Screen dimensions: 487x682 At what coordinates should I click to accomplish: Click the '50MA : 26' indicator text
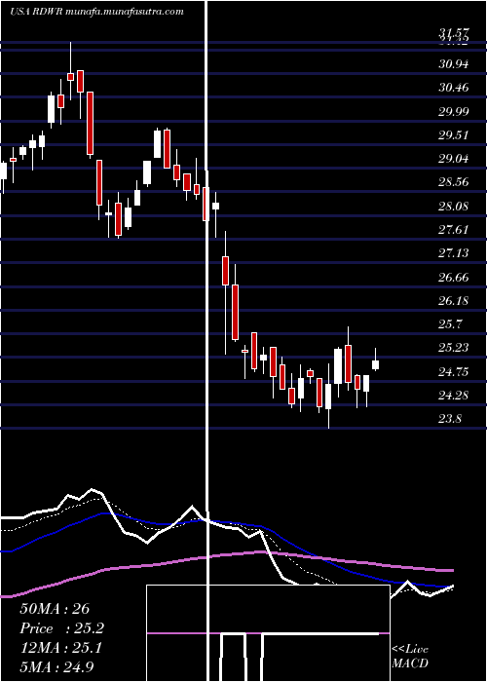point(55,609)
